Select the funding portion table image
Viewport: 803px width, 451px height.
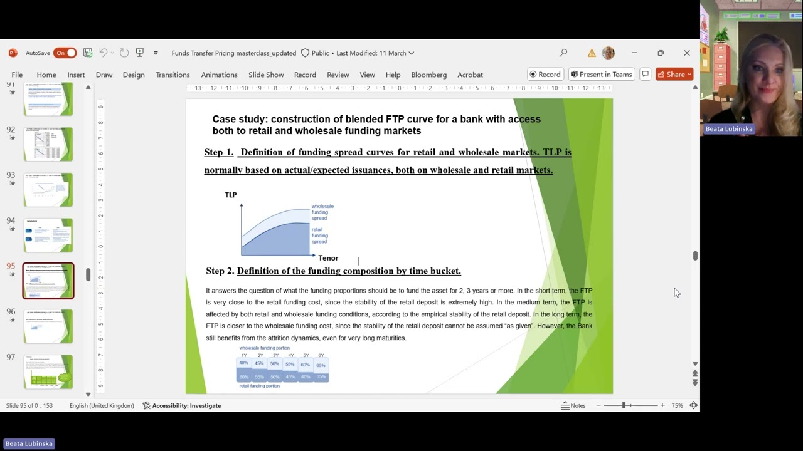coord(283,367)
